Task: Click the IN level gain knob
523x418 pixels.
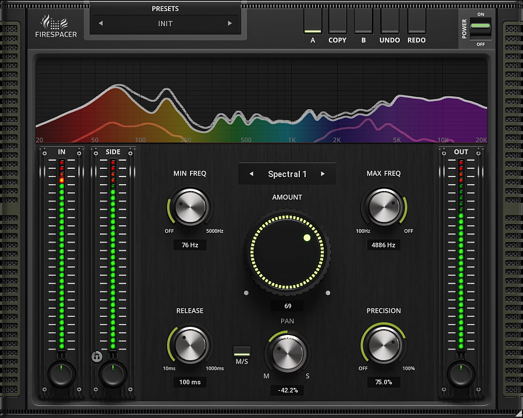Action: pos(61,374)
